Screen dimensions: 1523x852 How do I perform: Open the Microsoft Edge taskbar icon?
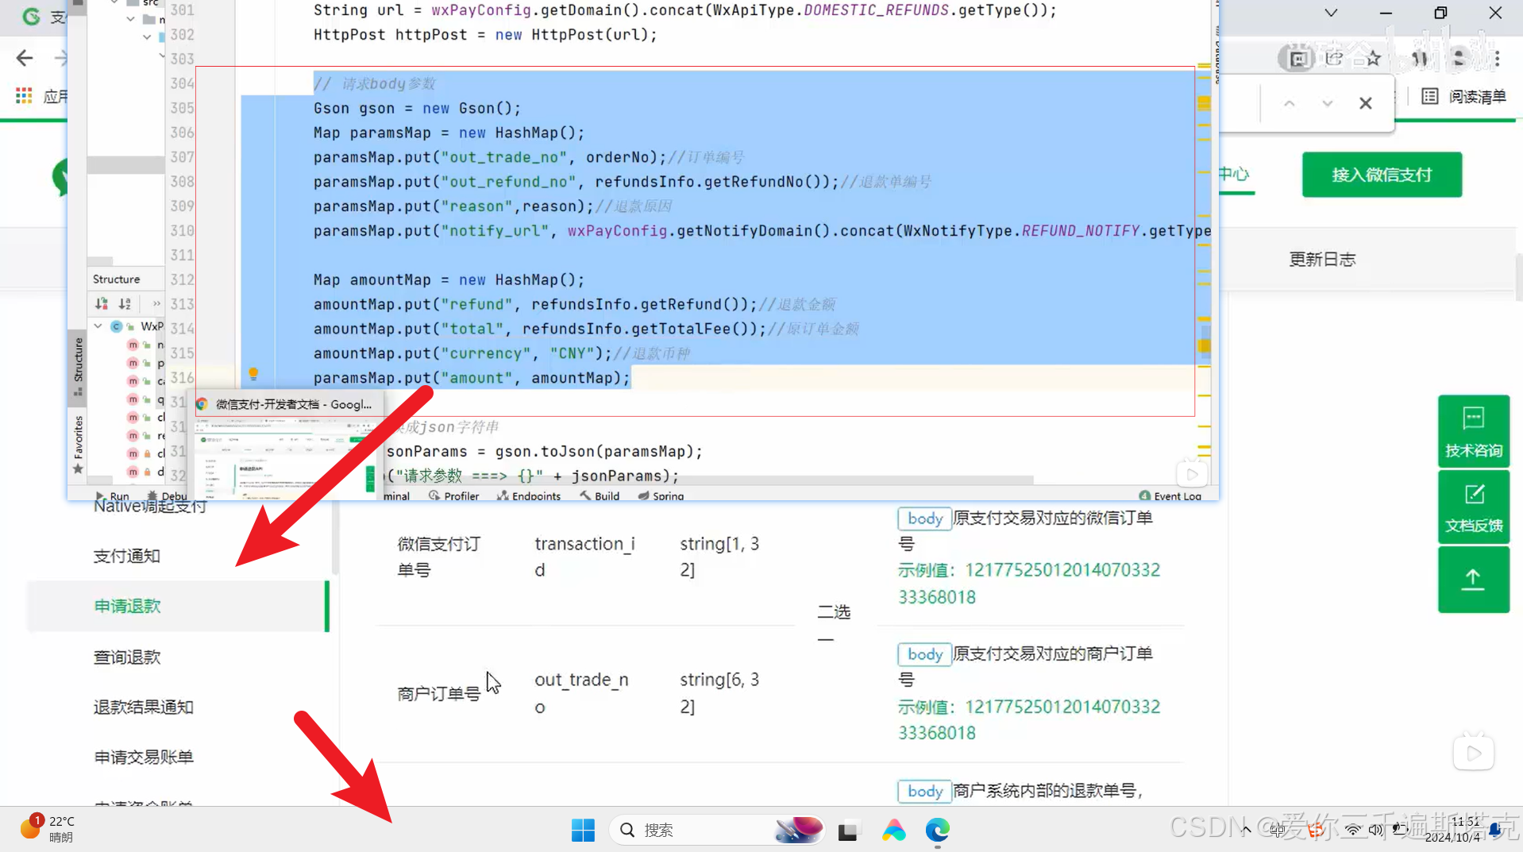(937, 830)
